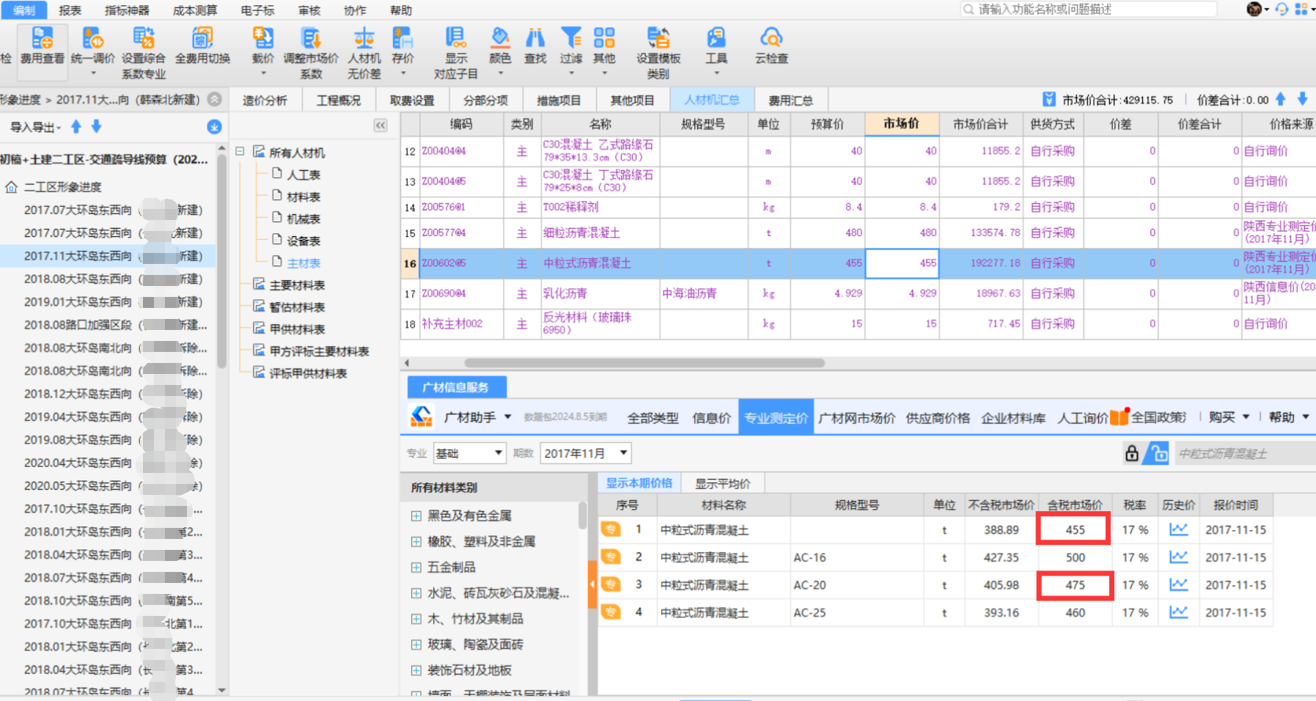Open the 专业 基础 dropdown

point(469,453)
